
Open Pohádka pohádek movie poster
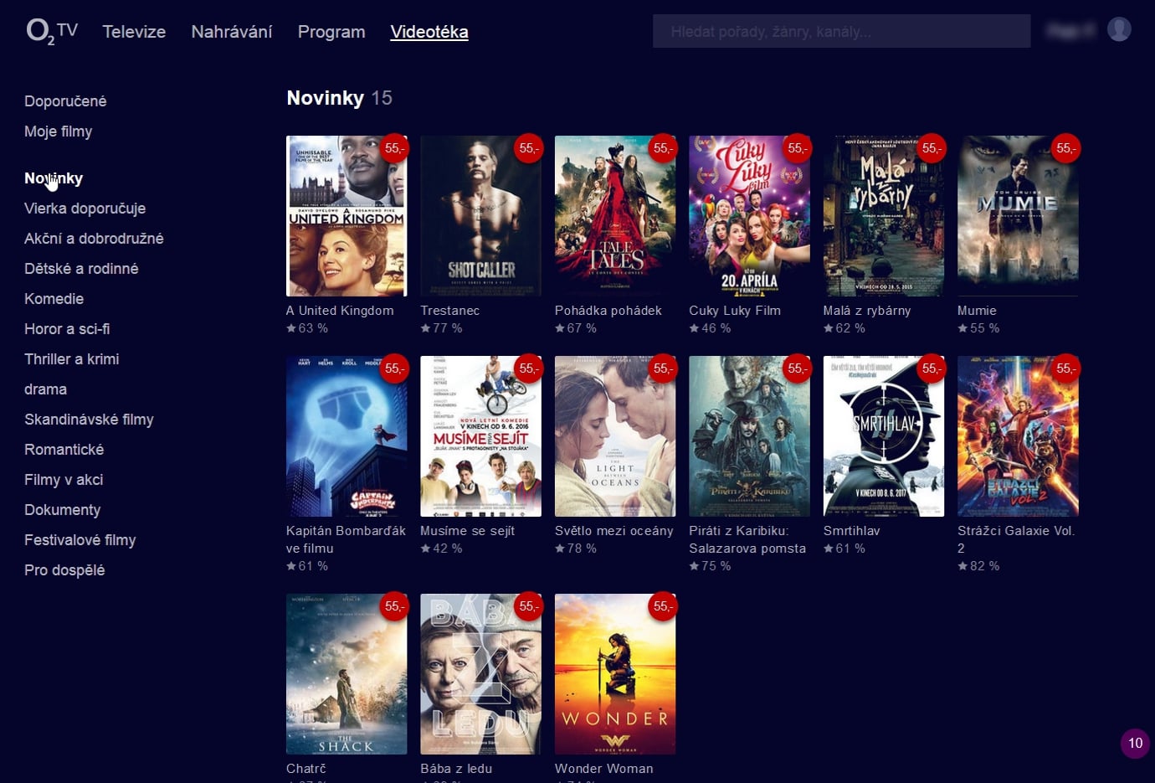[x=615, y=216]
